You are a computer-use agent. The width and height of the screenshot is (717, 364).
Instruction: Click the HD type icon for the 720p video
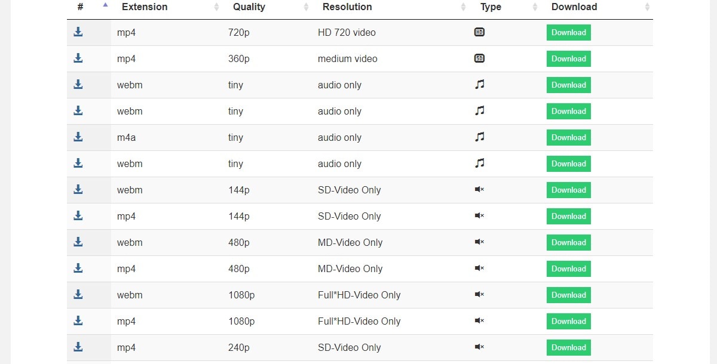click(x=479, y=32)
